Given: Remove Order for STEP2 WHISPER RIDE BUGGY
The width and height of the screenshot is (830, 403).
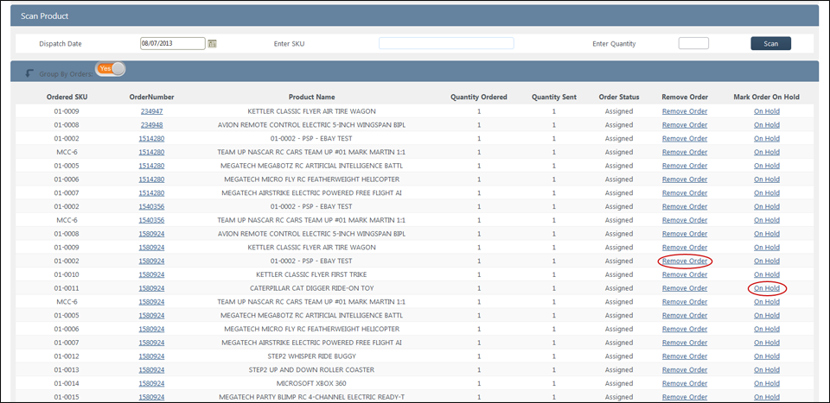Looking at the screenshot, I should click(685, 356).
